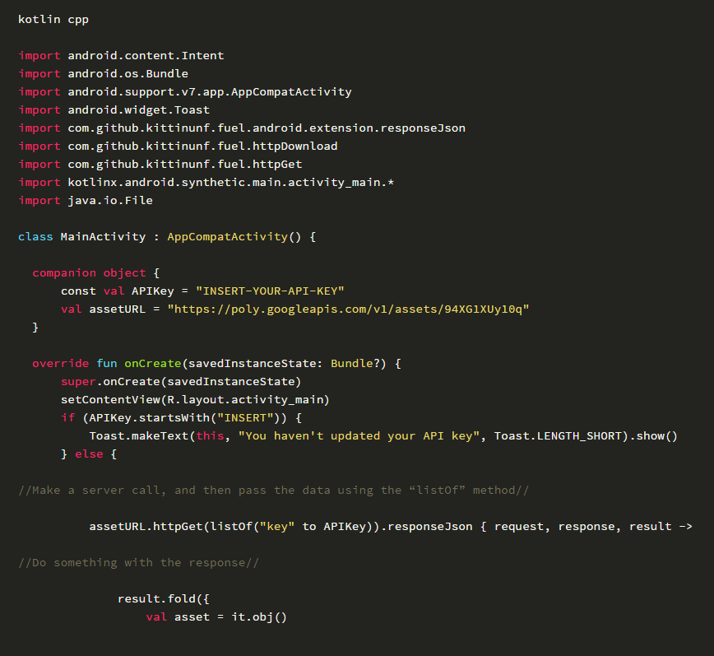Click the "Do something with the response" comment
Viewport: 714px width, 656px height.
(x=139, y=562)
